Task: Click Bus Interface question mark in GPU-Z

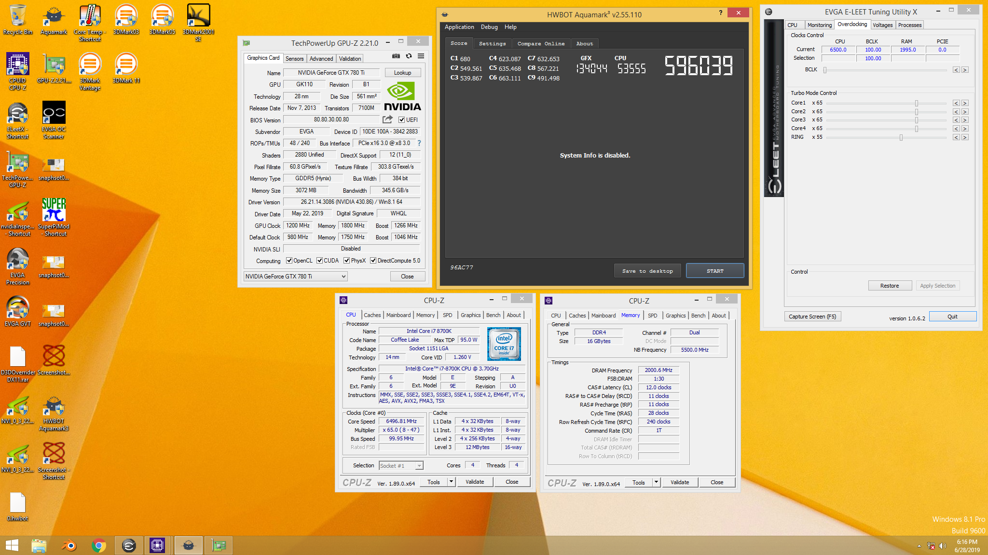Action: click(419, 143)
